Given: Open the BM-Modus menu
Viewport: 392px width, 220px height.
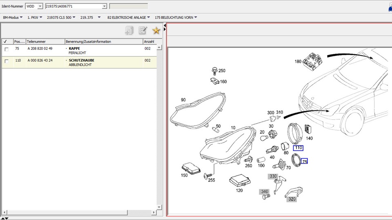Looking at the screenshot, I should [x=13, y=18].
